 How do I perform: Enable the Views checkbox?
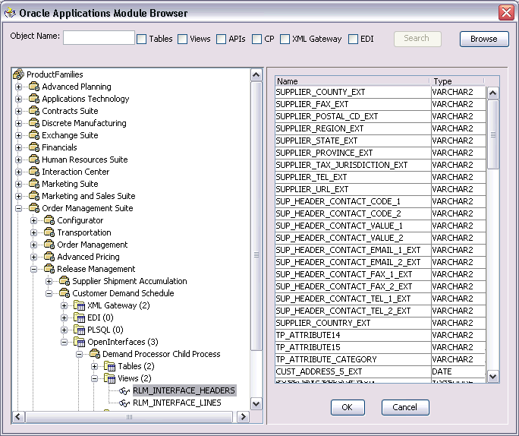pos(182,39)
